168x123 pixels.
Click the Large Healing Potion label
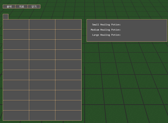[x=106, y=35]
